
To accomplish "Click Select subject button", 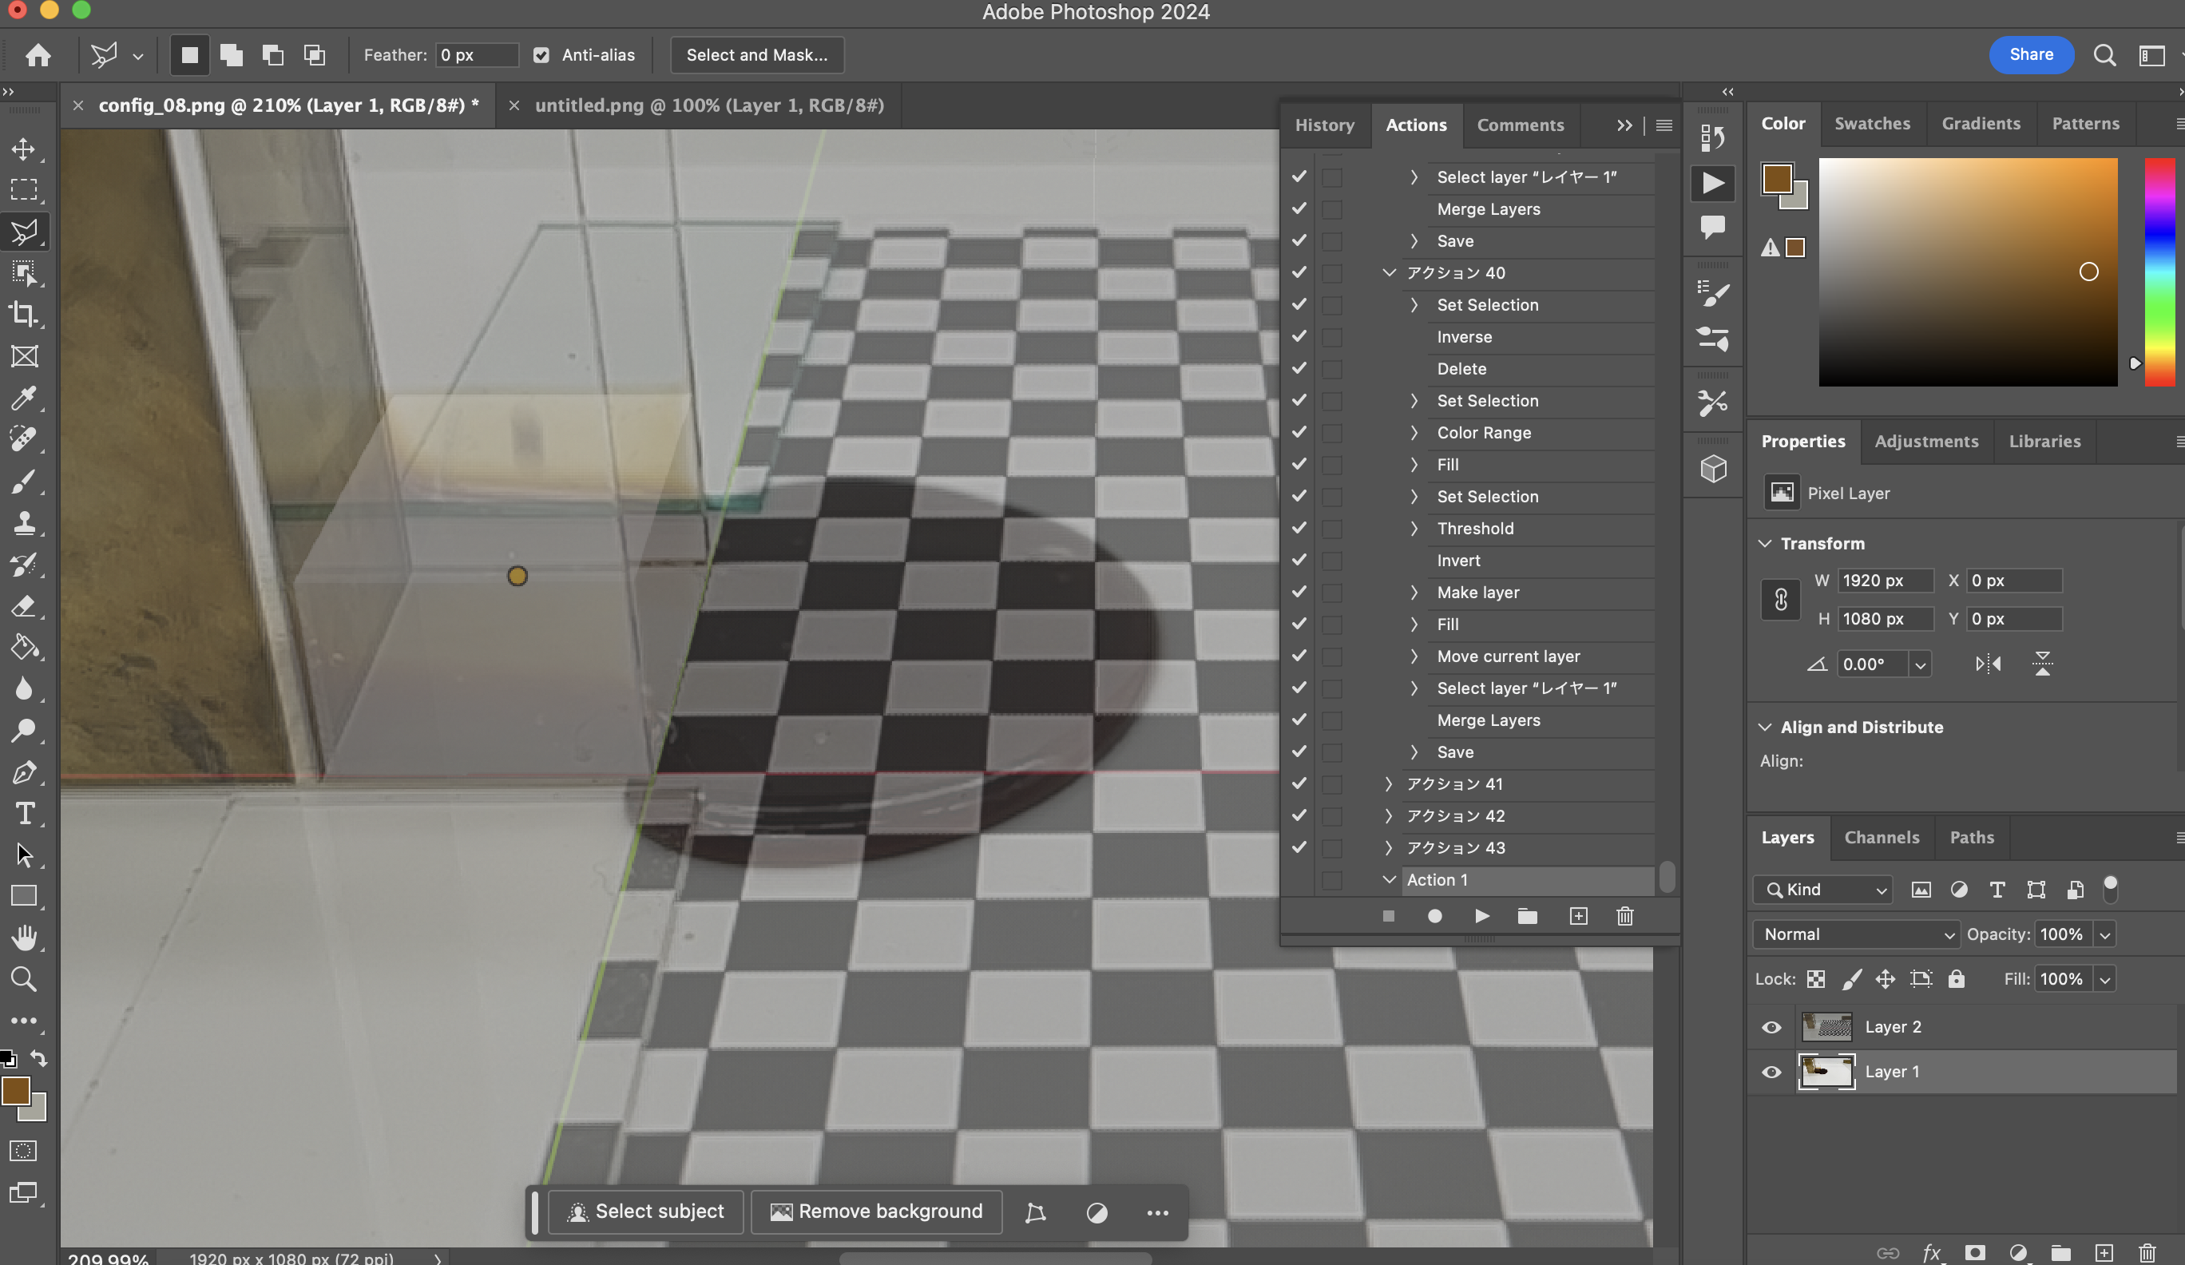I will click(645, 1212).
